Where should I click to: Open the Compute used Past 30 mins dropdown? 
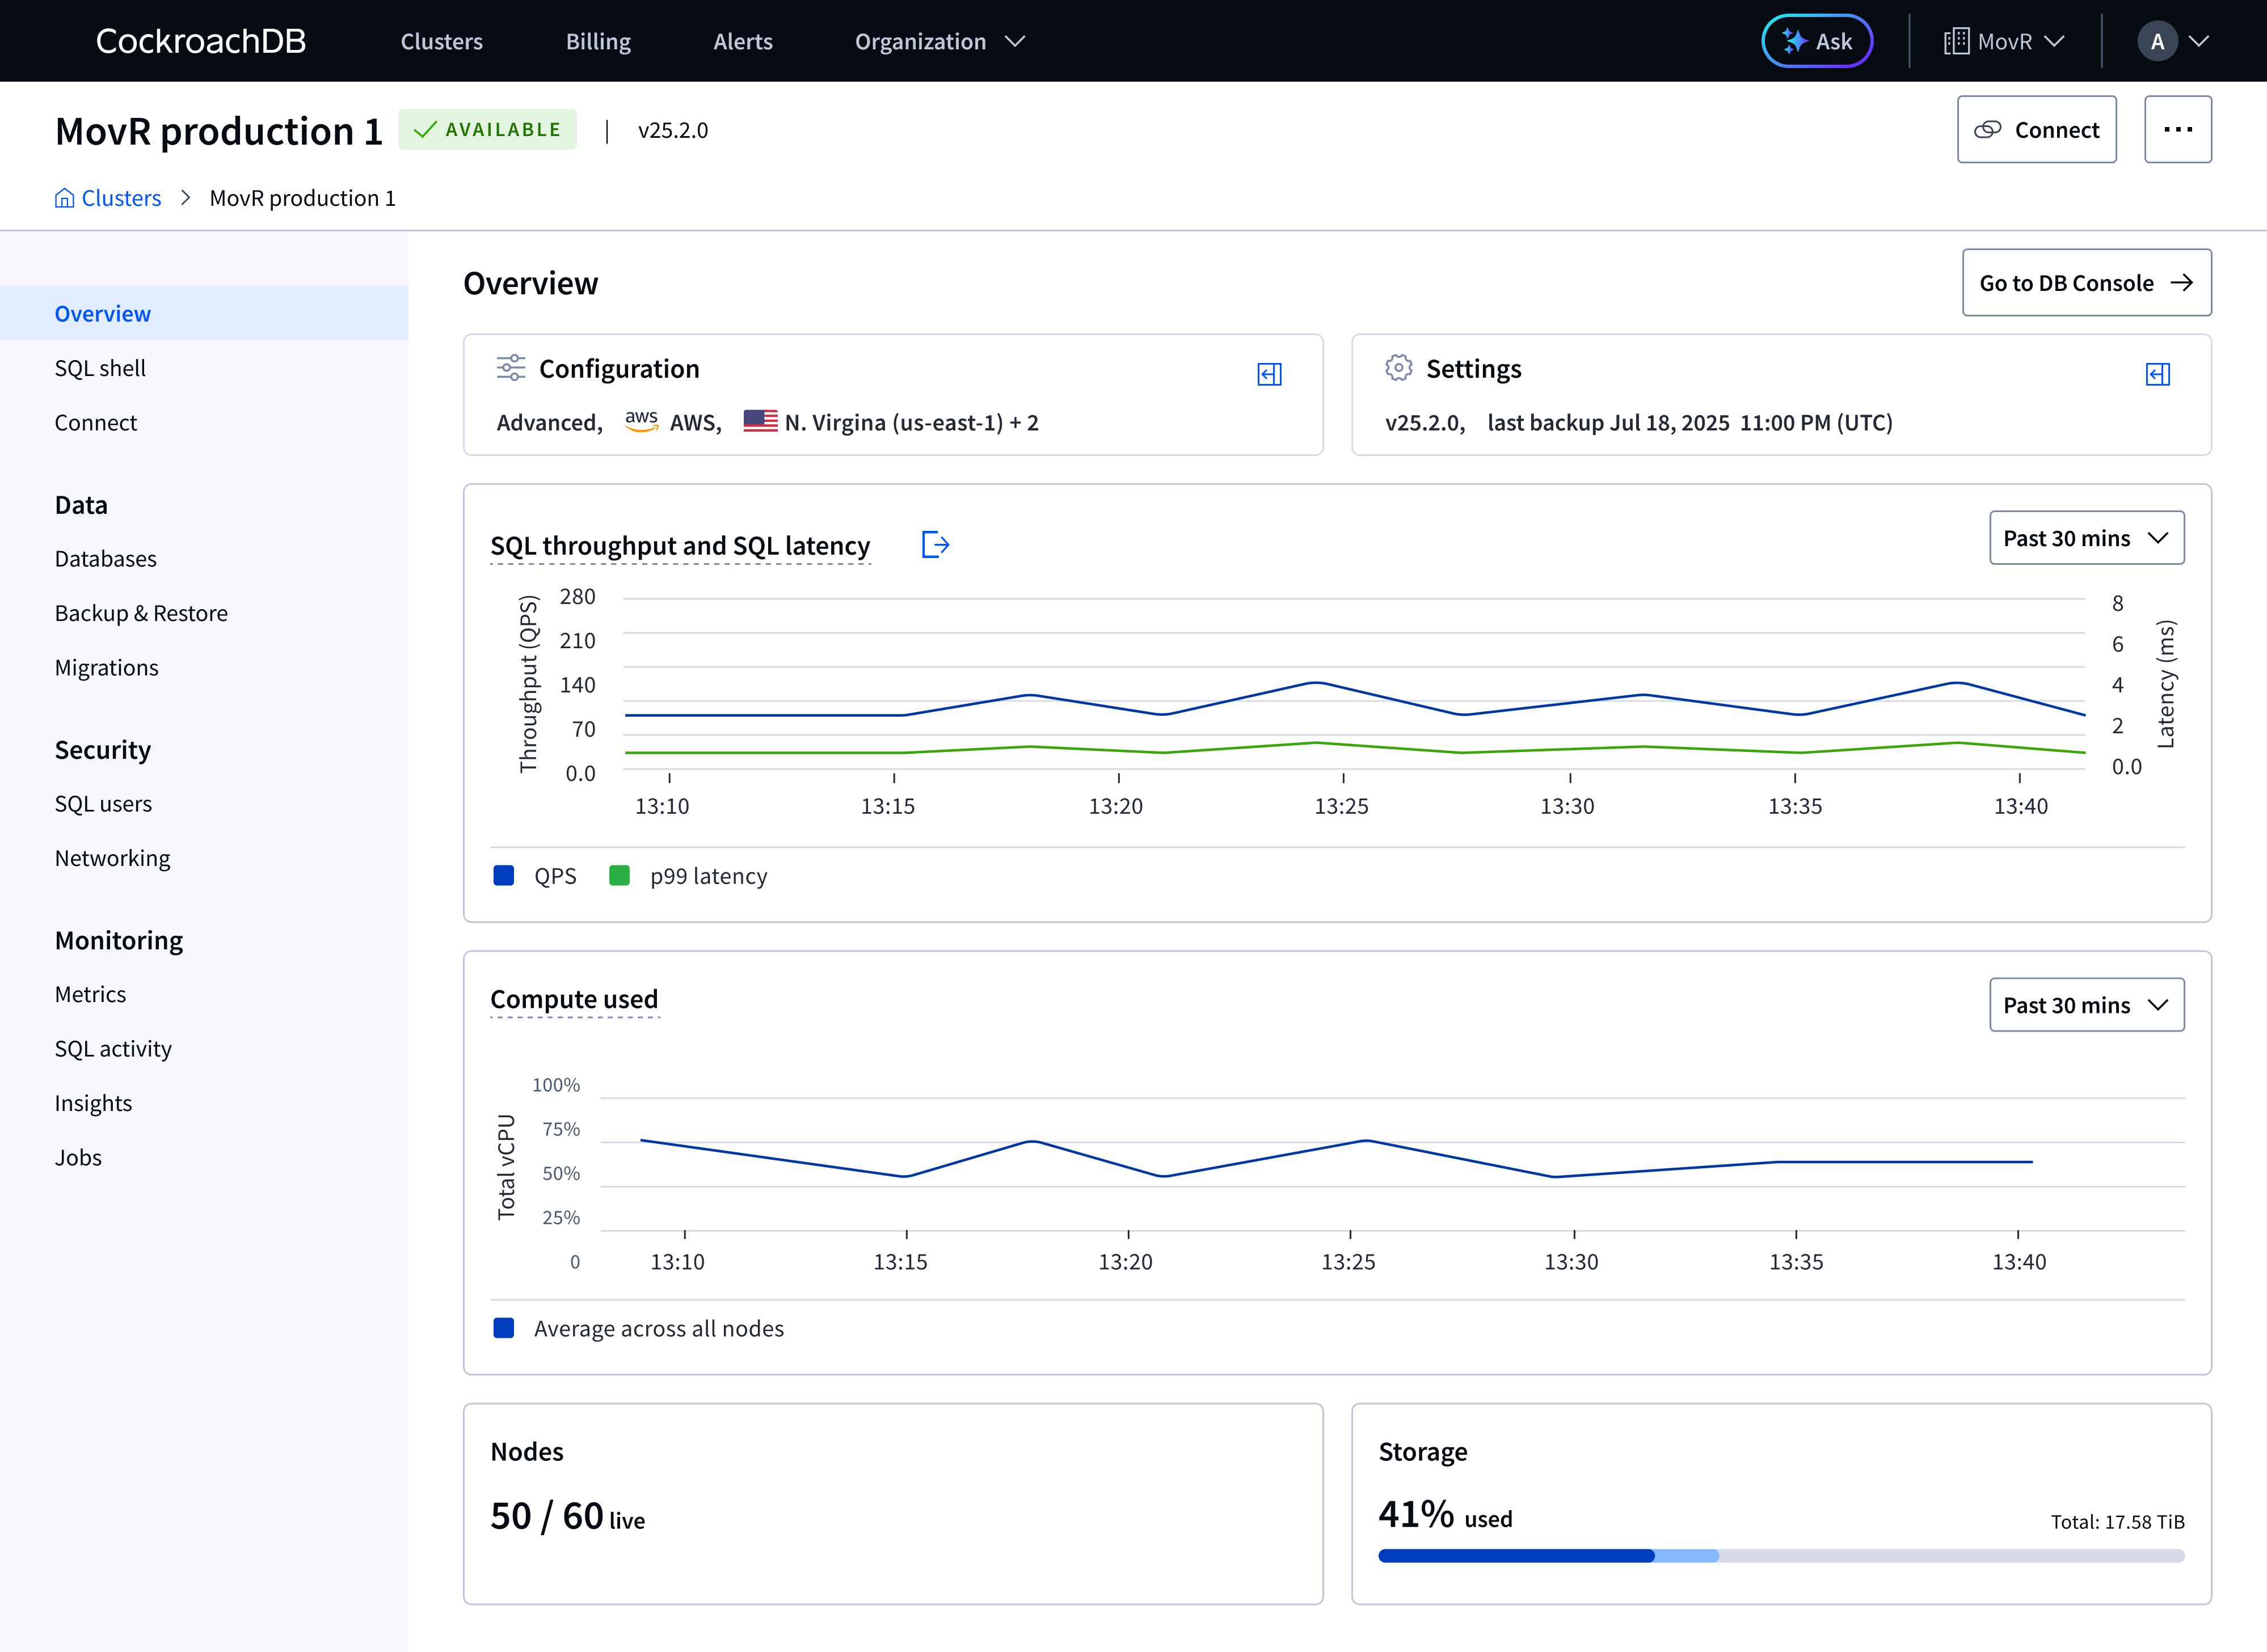click(x=2086, y=1005)
